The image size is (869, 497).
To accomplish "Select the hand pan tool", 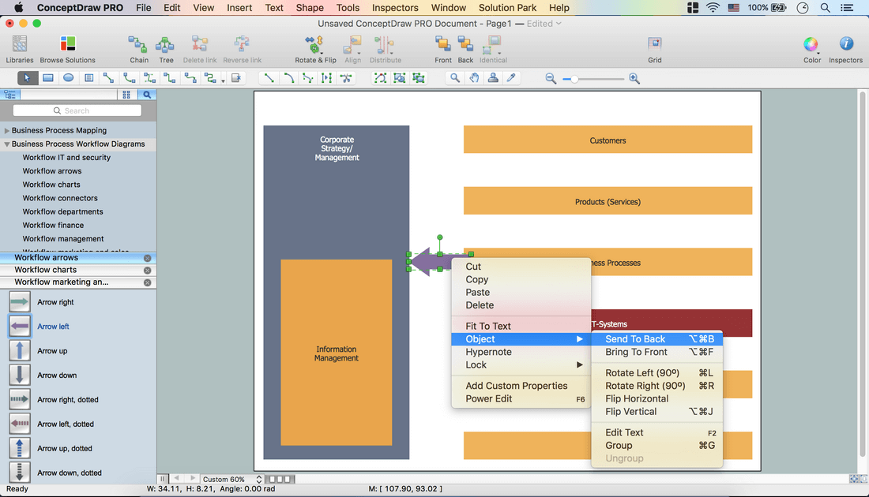I will click(474, 78).
